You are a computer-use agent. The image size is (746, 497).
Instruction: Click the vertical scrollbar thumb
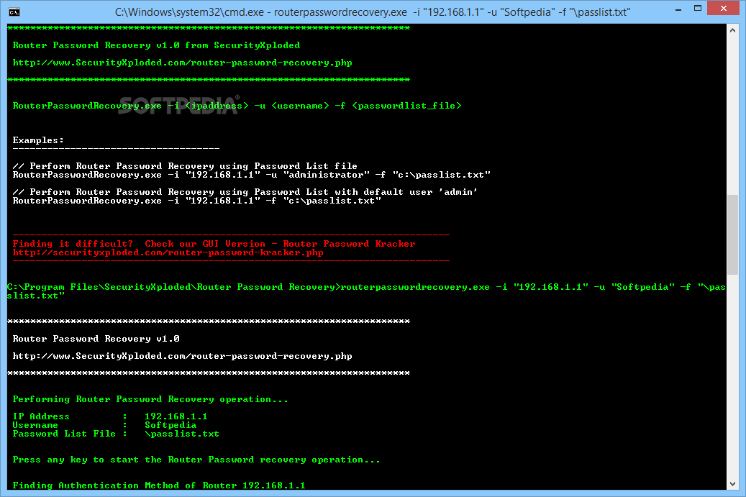[732, 234]
